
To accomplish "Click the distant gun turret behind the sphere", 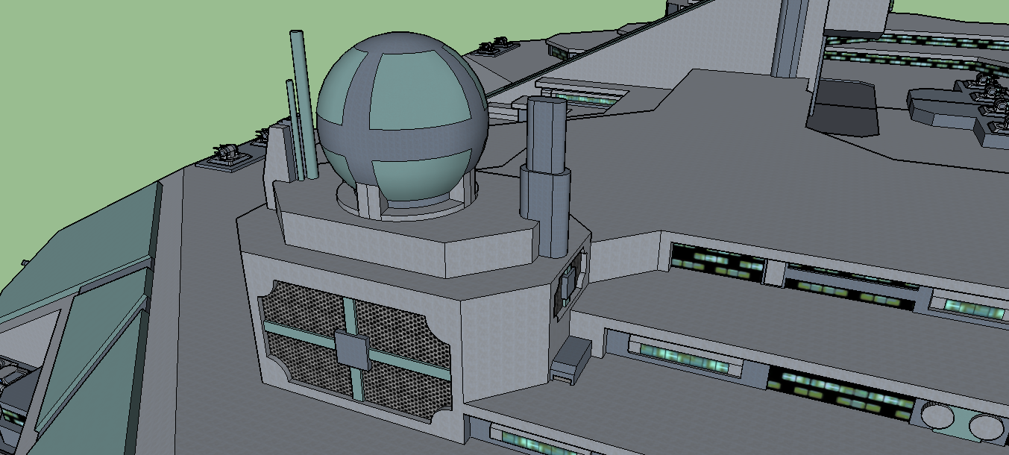I will coord(494,45).
